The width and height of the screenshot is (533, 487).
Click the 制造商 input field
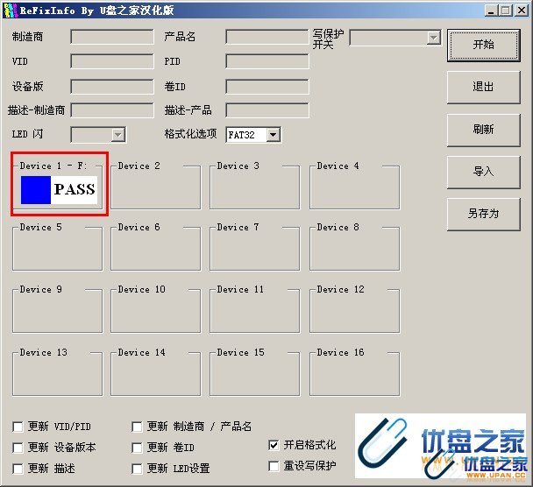point(111,38)
